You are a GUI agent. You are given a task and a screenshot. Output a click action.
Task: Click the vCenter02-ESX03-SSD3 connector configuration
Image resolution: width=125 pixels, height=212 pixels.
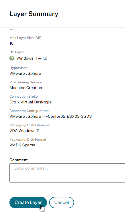coord(69,116)
